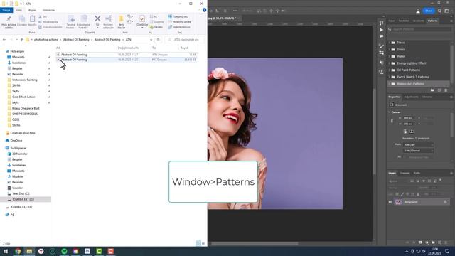Click the Taşıma hedefi move-to icon
Image resolution: width=455 pixels, height=256 pixels.
point(71,19)
